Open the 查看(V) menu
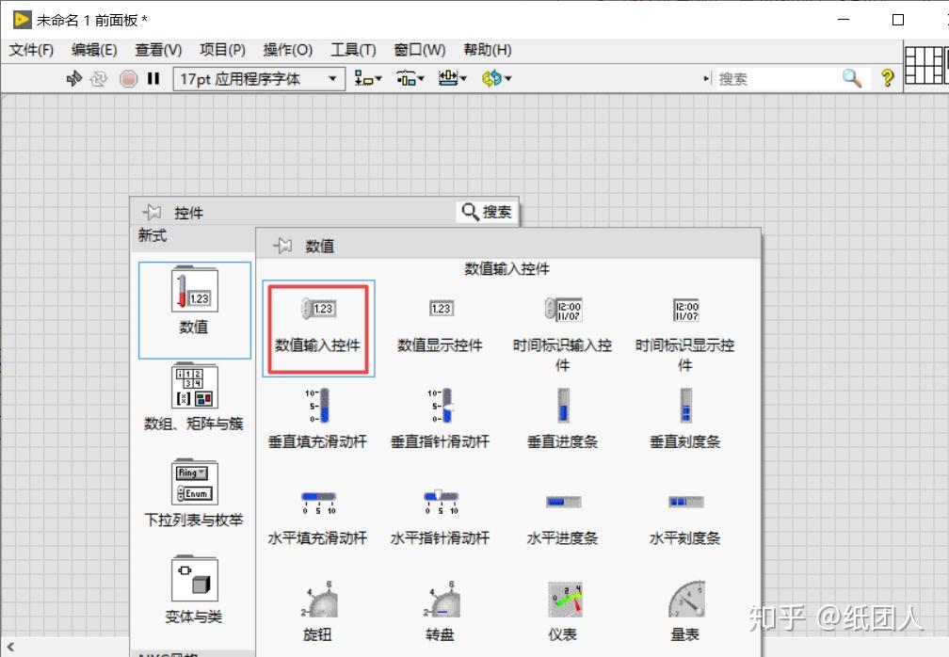 point(158,50)
